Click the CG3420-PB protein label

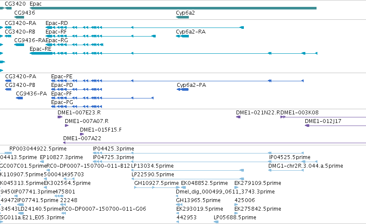pos(20,85)
